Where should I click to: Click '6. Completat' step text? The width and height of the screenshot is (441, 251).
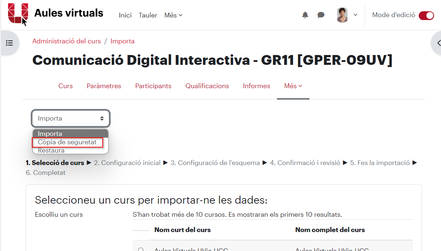[x=46, y=173]
